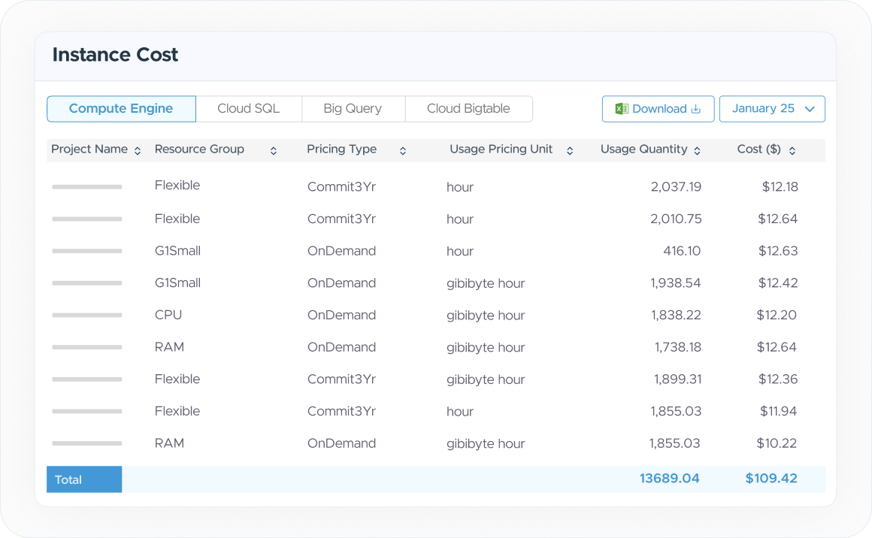Select the $12.18 cost cell
Viewport: 872px width, 538px height.
pyautogui.click(x=780, y=187)
